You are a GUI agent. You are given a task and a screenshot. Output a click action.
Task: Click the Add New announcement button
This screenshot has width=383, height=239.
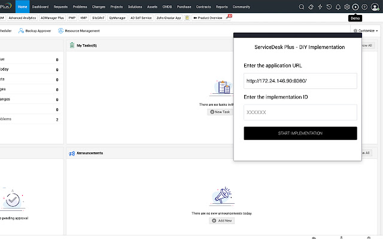click(x=222, y=220)
